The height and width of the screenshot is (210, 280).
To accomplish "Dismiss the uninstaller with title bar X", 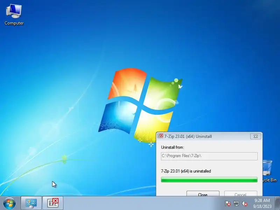I will 255,136.
